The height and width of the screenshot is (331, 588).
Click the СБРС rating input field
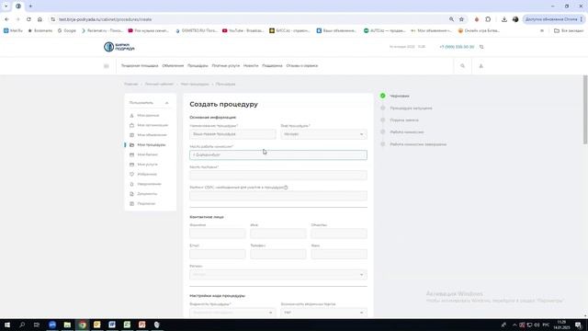pyautogui.click(x=278, y=196)
